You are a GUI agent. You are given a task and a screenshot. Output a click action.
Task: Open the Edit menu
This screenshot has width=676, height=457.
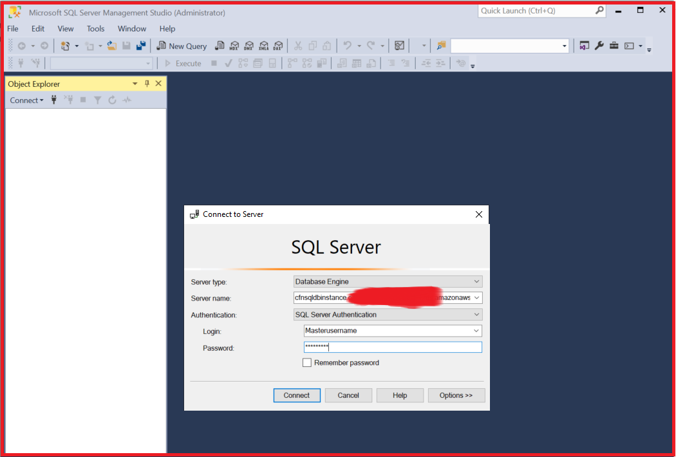click(38, 28)
